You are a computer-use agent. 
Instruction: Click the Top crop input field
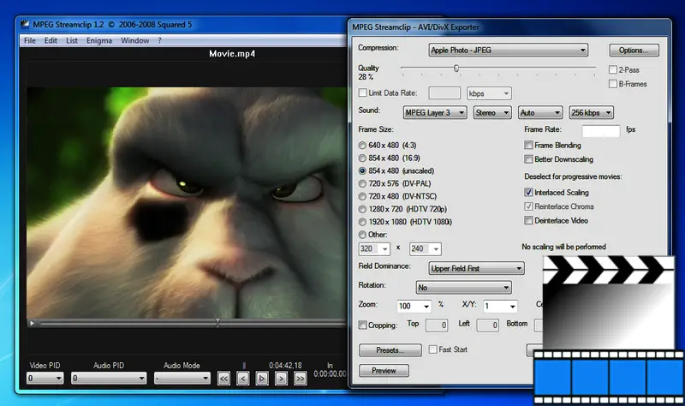[x=437, y=325]
